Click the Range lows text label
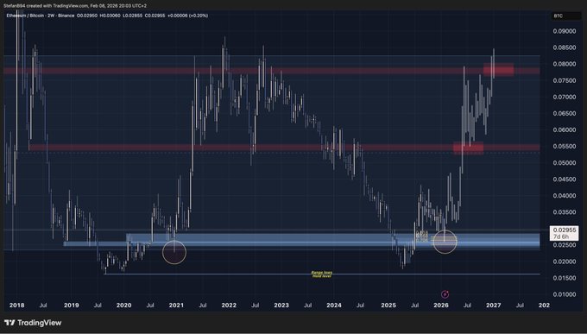The height and width of the screenshot is (334, 587). point(322,273)
